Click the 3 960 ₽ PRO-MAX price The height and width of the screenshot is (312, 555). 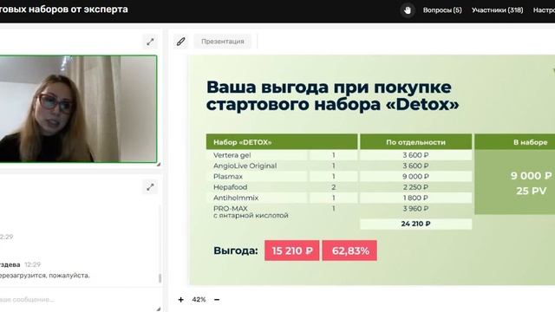coord(415,208)
